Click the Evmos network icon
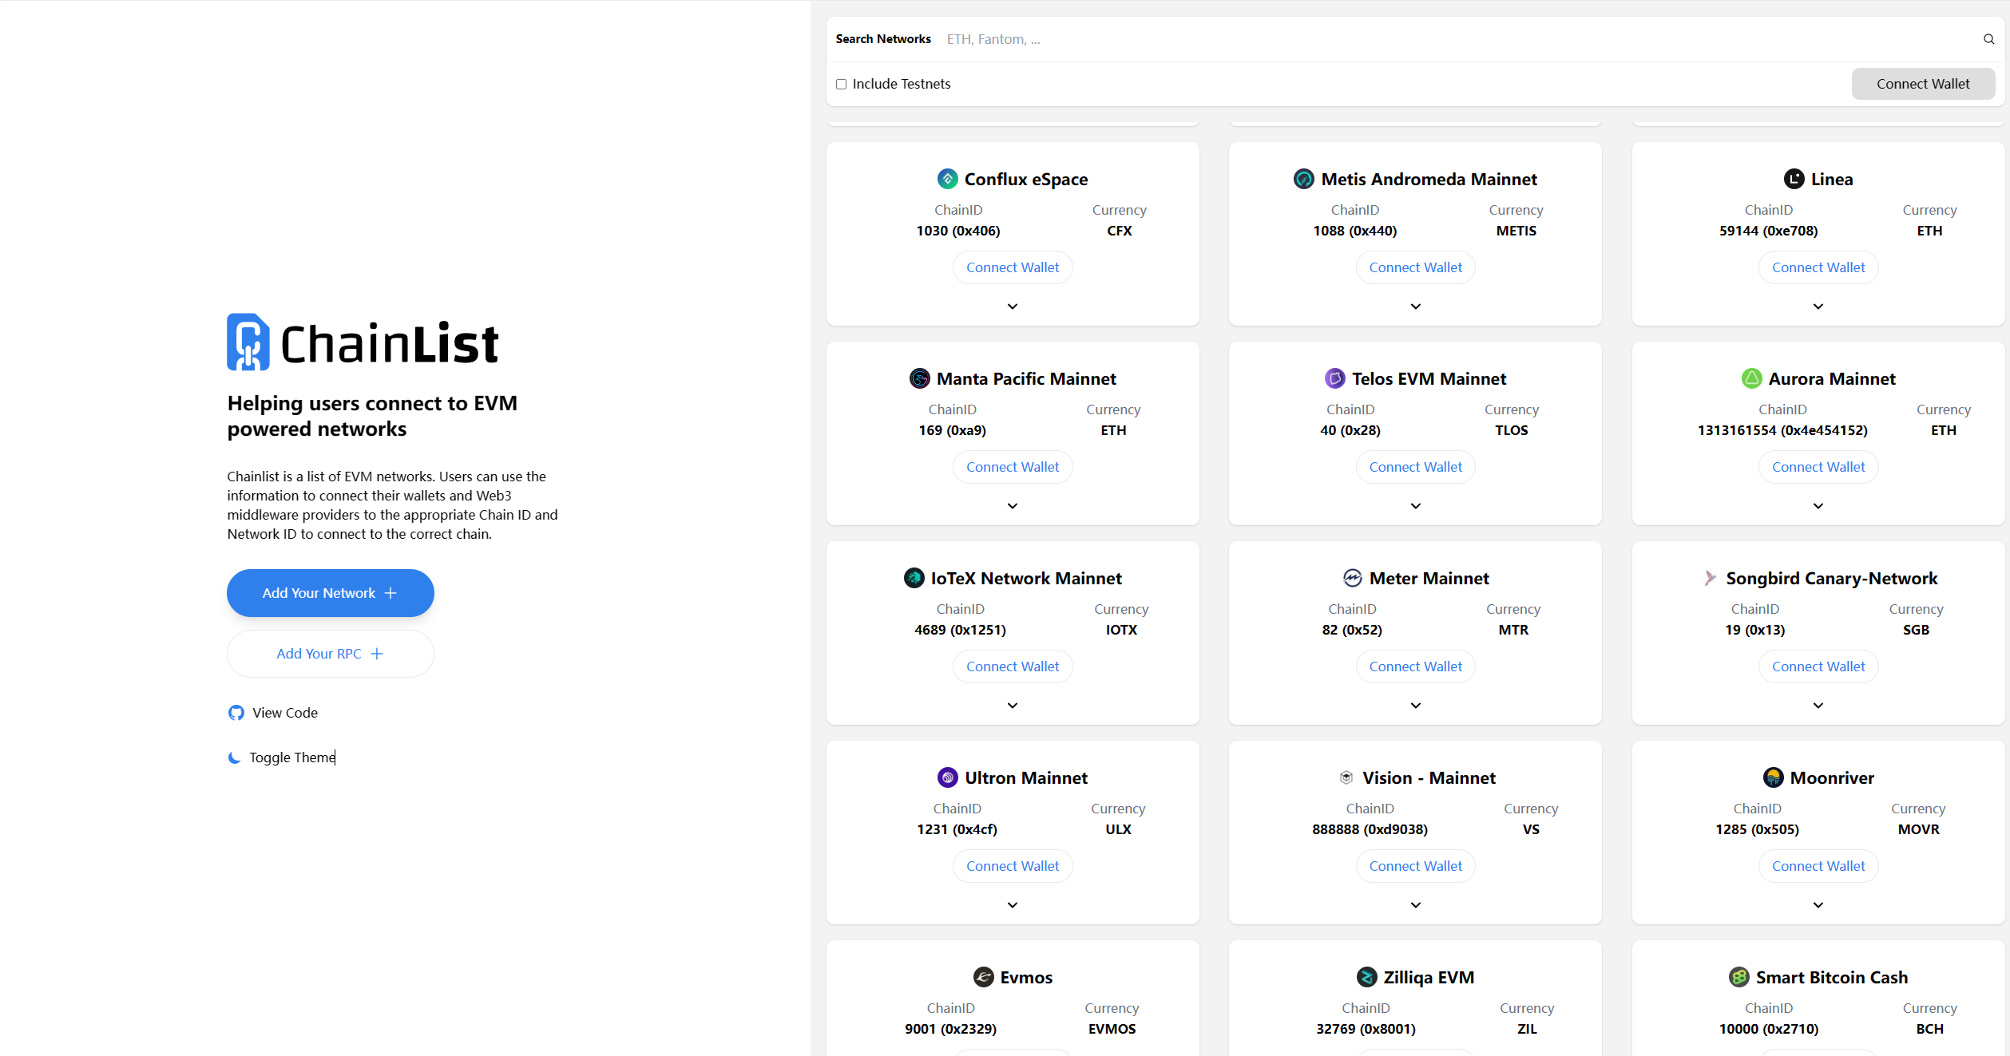Screen dimensions: 2010x1056 [983, 977]
